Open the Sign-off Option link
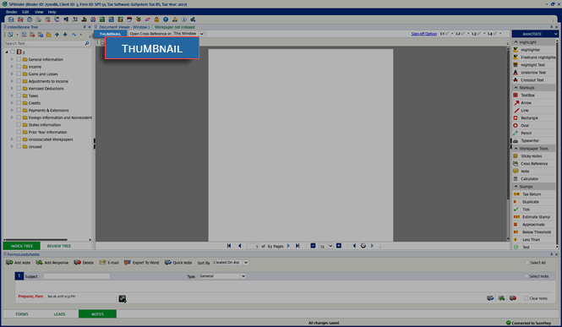 (x=424, y=34)
